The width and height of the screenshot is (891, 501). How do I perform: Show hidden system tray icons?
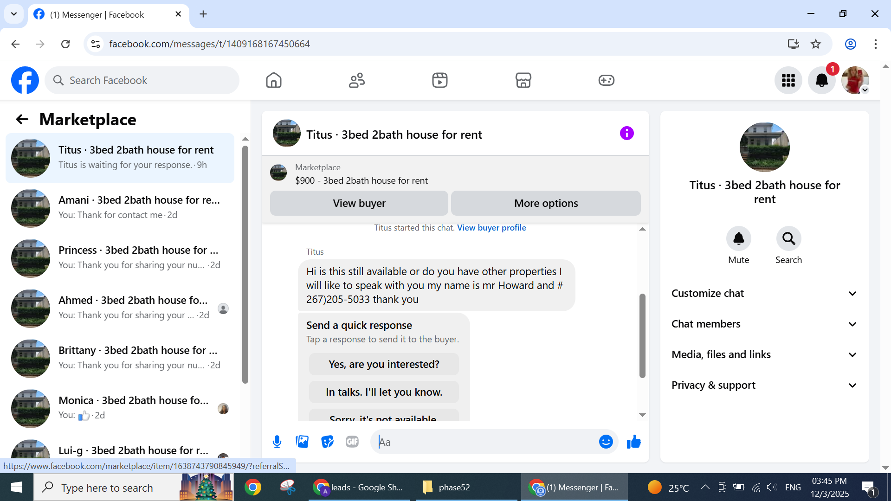(705, 487)
